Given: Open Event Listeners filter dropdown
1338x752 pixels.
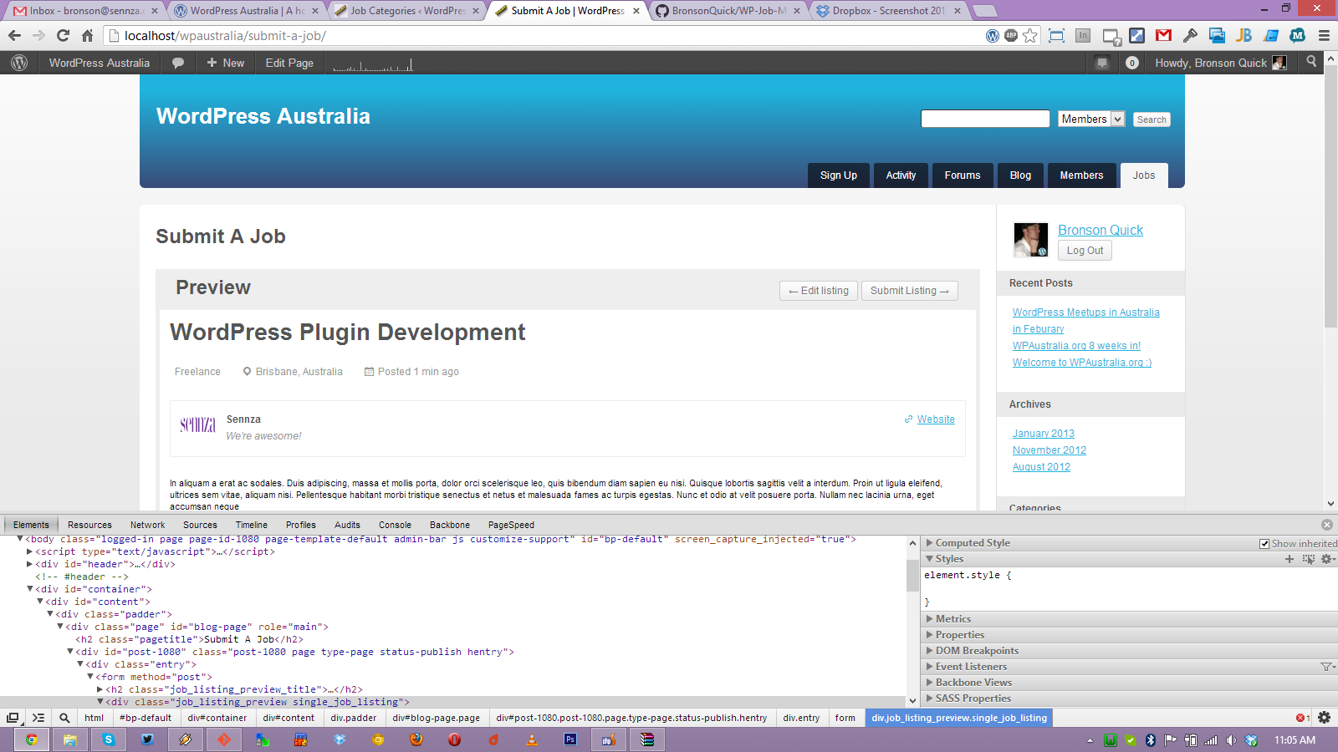Looking at the screenshot, I should (x=1327, y=667).
